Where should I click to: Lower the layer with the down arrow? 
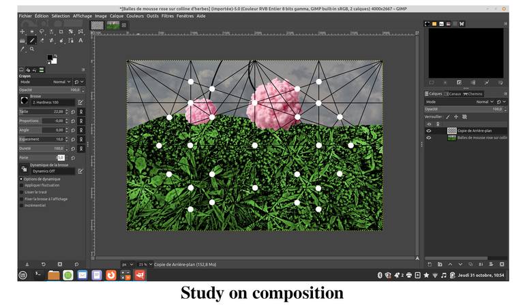(x=460, y=264)
